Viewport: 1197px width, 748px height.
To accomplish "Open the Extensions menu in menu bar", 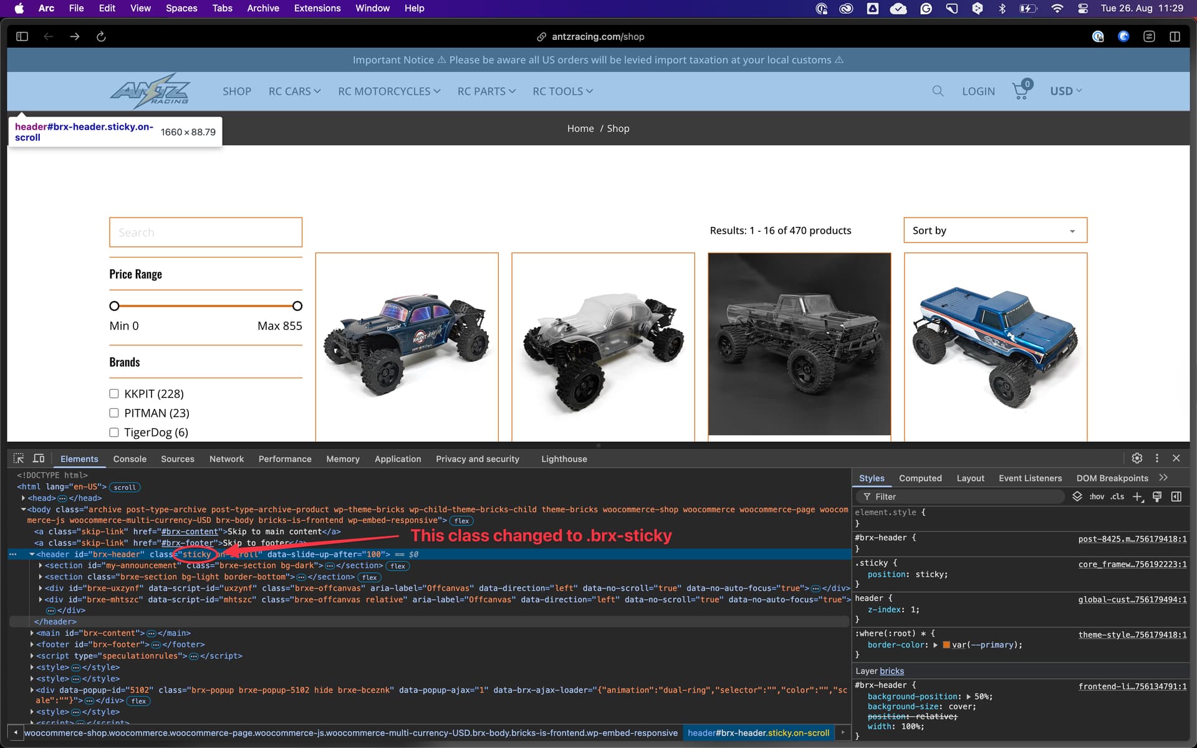I will tap(317, 8).
